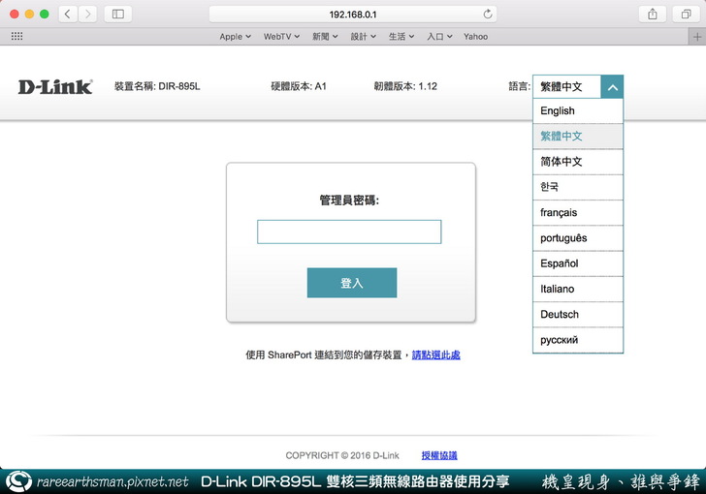The image size is (706, 494).
Task: Click the 硬體版本: A1 text
Action: coord(298,86)
